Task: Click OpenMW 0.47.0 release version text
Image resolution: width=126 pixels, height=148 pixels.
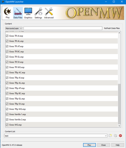Action: 12,145
